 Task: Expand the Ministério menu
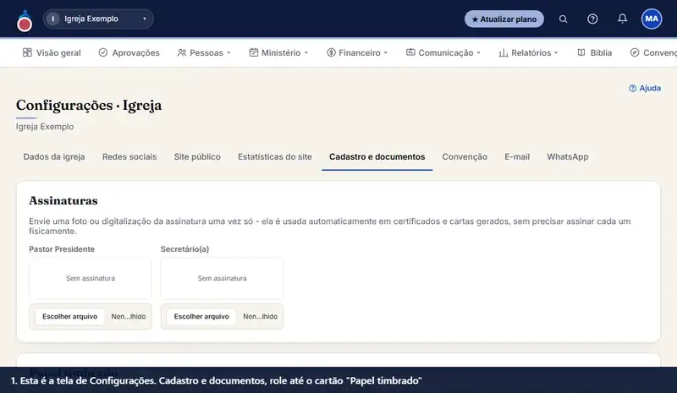pyautogui.click(x=279, y=52)
